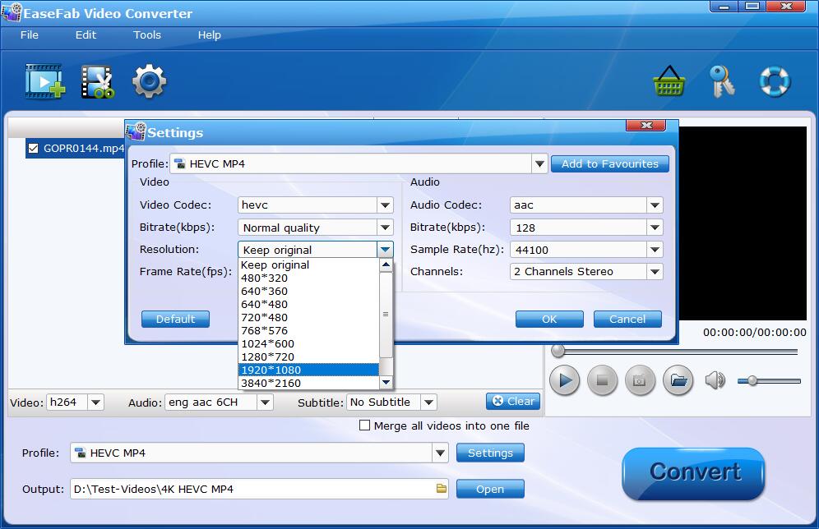Image resolution: width=819 pixels, height=529 pixels.
Task: Open the Video h264 track dropdown
Action: pos(95,402)
